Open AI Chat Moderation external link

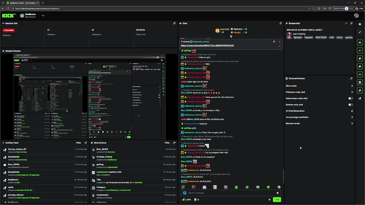pos(352,111)
